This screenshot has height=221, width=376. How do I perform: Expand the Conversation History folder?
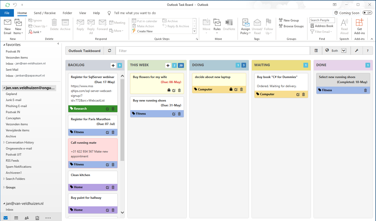4,142
